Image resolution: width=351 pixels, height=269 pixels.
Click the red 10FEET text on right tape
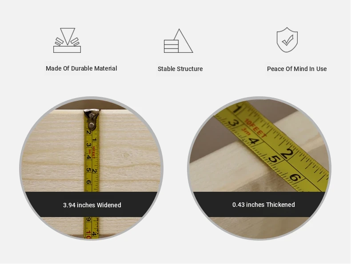tap(255, 129)
